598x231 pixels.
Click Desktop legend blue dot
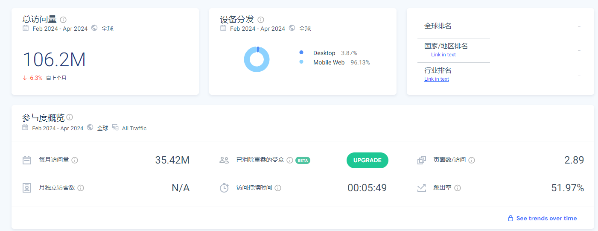(x=301, y=53)
